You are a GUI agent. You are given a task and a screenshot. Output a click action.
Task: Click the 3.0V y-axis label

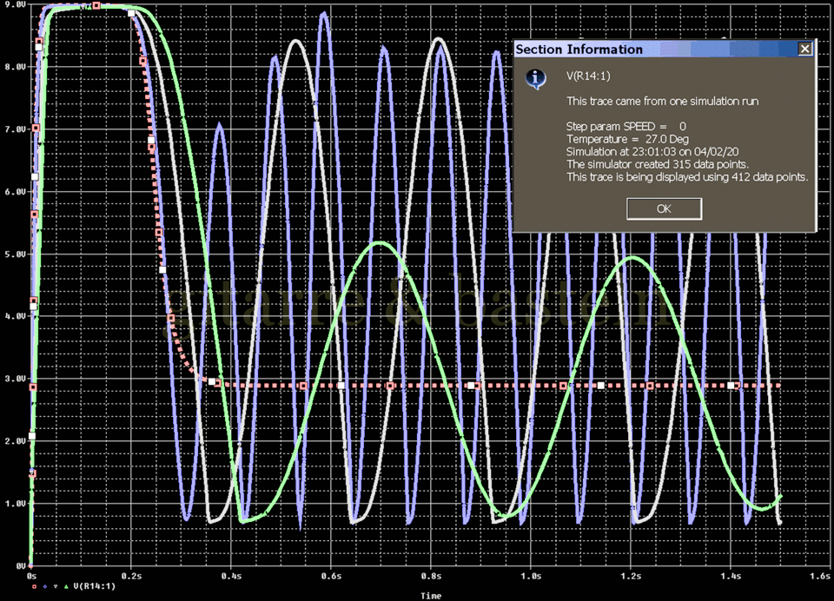(x=15, y=379)
